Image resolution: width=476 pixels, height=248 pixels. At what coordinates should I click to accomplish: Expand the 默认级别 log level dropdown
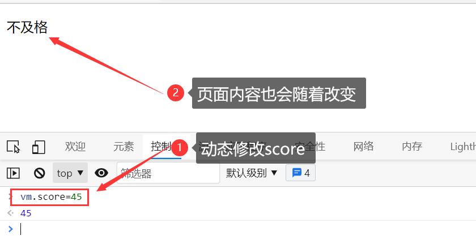coord(252,173)
